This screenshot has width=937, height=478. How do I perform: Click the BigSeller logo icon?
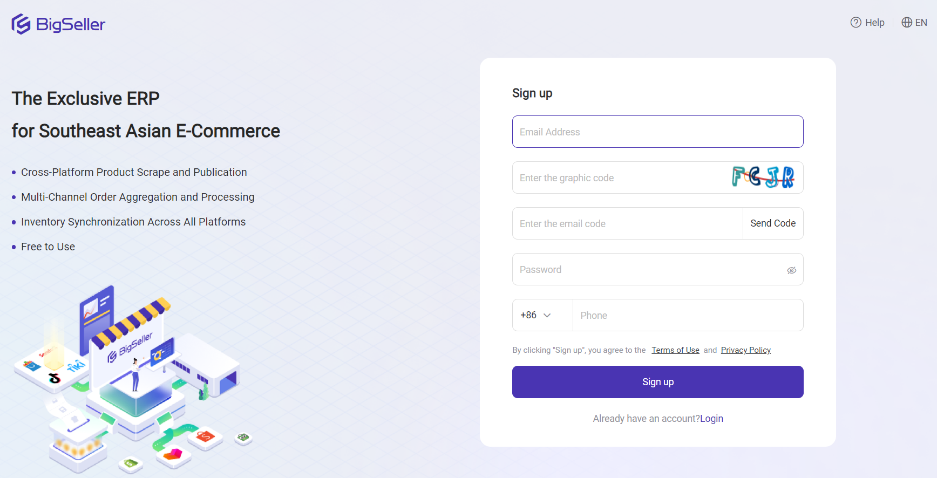tap(19, 24)
